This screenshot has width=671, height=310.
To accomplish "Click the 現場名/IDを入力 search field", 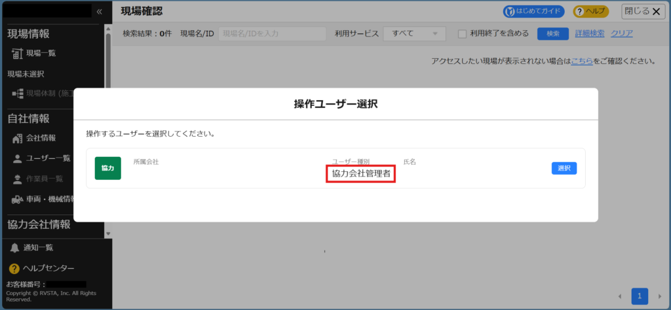I will (272, 34).
